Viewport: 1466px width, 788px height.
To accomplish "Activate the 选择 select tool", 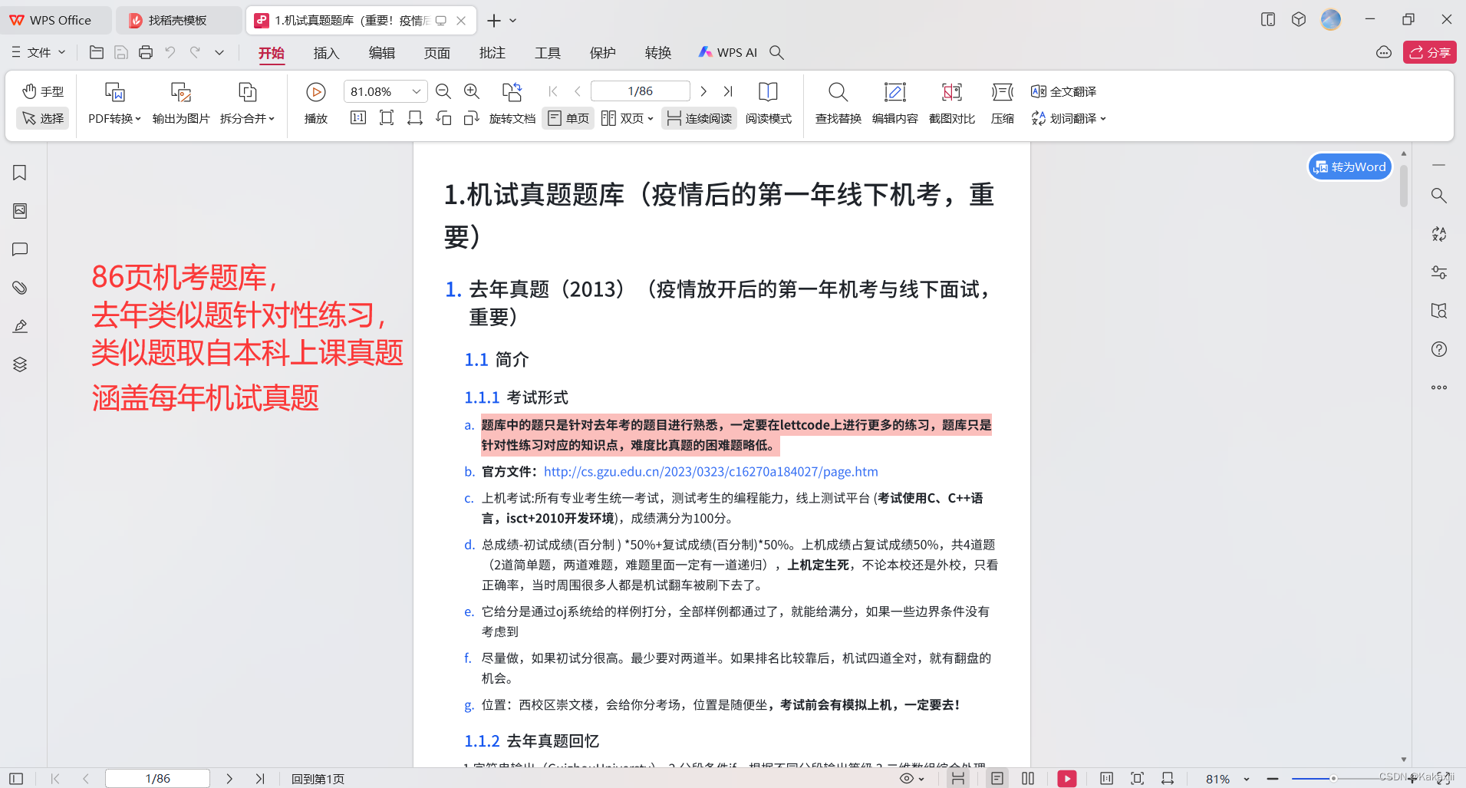I will point(43,118).
